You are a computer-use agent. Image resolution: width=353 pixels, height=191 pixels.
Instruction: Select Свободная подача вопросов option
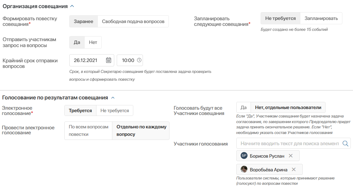click(133, 21)
